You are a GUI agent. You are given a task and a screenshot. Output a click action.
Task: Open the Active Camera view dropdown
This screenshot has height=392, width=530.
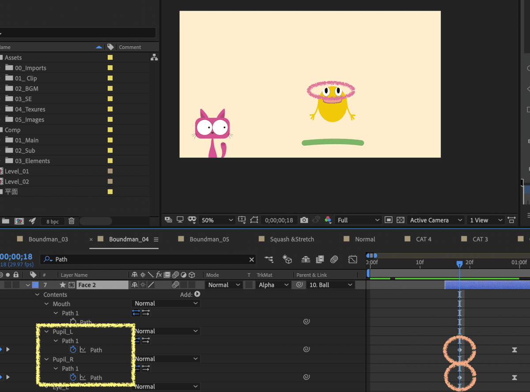436,220
